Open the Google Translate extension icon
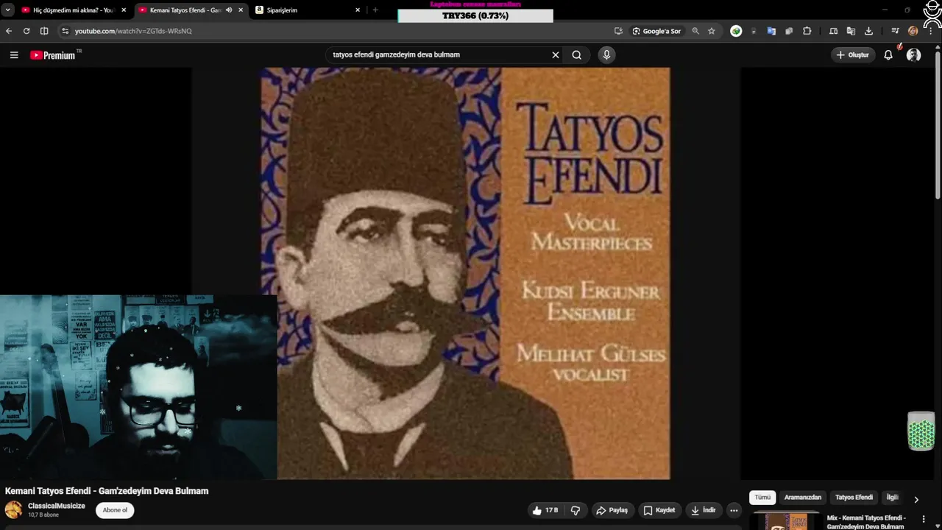The image size is (942, 530). [x=771, y=31]
